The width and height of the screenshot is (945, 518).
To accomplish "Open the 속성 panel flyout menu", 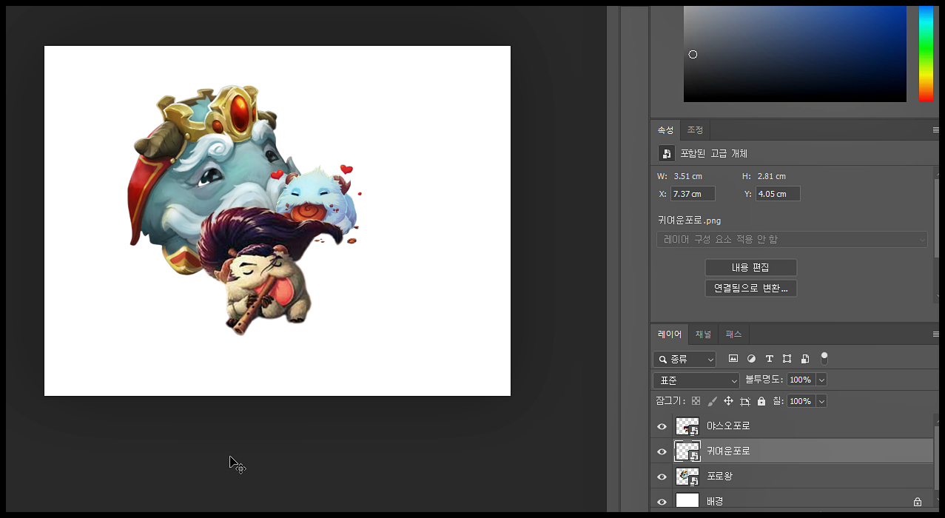I will pos(936,130).
